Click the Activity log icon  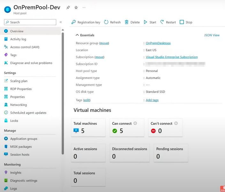[x=6, y=39]
